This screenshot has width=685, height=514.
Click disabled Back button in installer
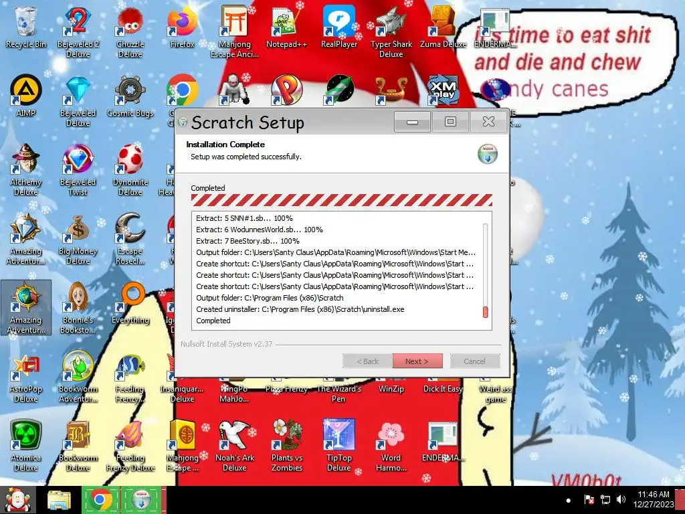[x=367, y=361]
